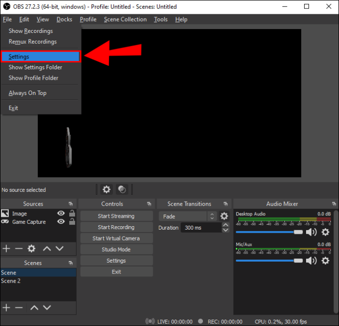Screen dimensions: 339x326
Task: Pop out the Audio Mixer dock
Action: pos(334,204)
